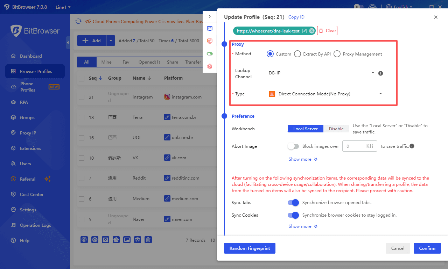Click the info icon next to Lookup Channel
Screen dimensions: 448x269
tap(381, 73)
